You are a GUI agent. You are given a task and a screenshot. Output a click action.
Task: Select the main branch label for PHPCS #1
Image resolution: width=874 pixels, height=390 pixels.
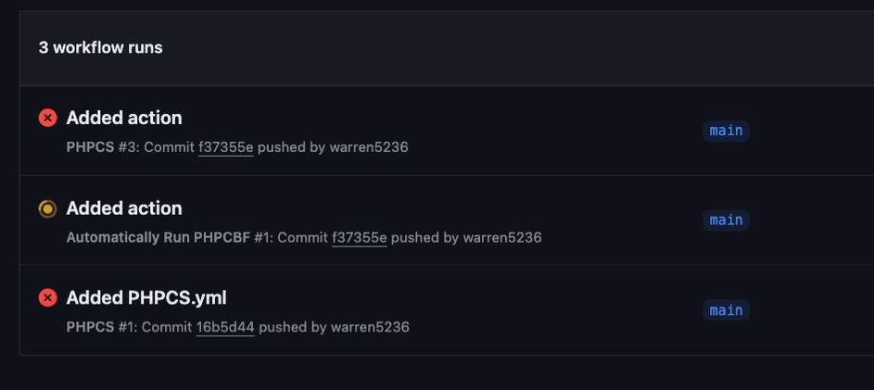pos(726,309)
